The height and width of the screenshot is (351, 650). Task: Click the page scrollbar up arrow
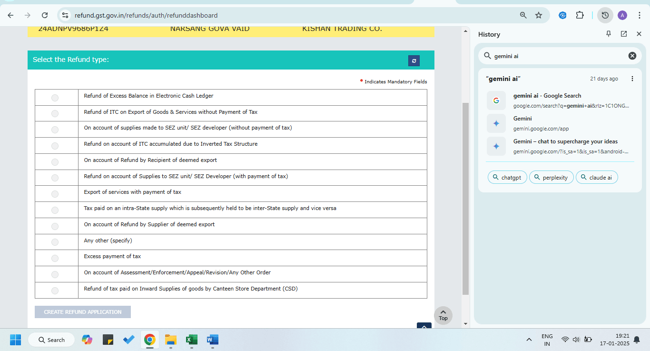point(465,31)
